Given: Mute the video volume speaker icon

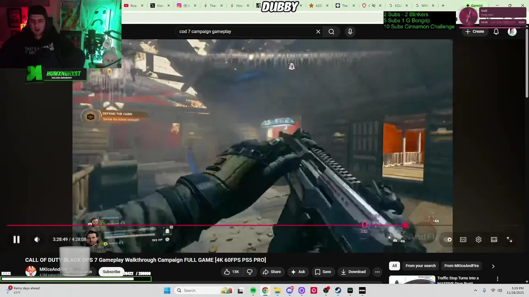Looking at the screenshot, I should 37,240.
